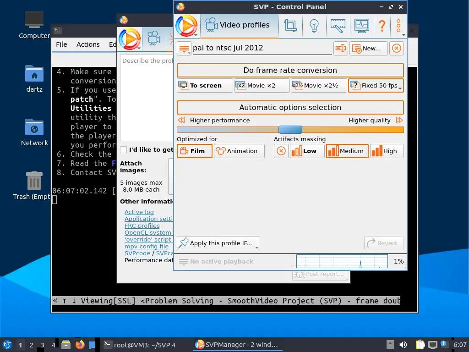Open the OpenCL system link
The width and height of the screenshot is (469, 352).
coord(148,232)
